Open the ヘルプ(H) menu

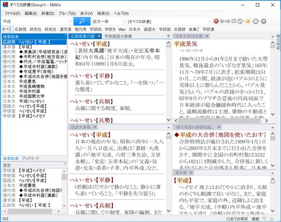click(121, 13)
